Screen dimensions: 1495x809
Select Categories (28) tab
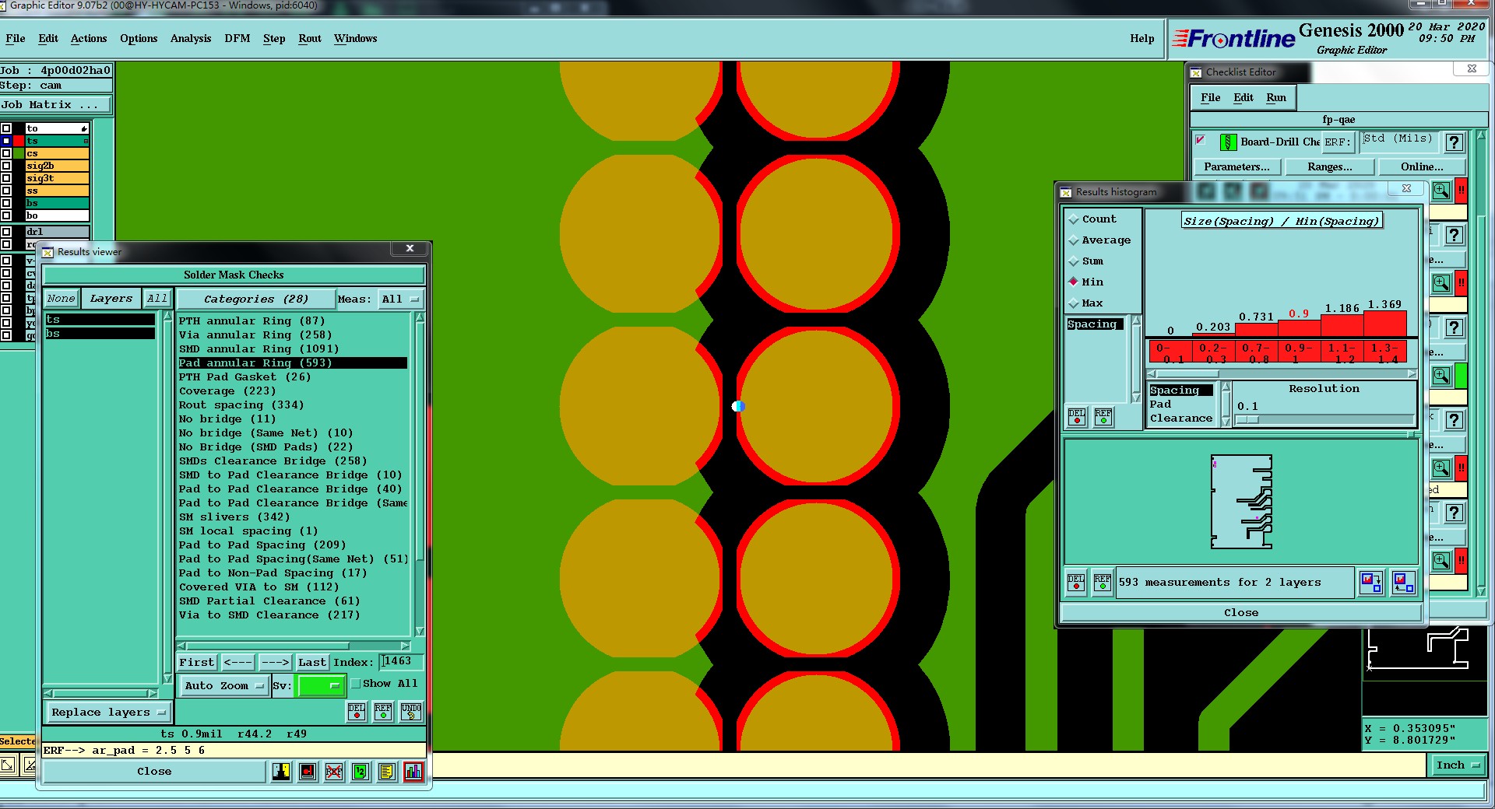point(256,299)
